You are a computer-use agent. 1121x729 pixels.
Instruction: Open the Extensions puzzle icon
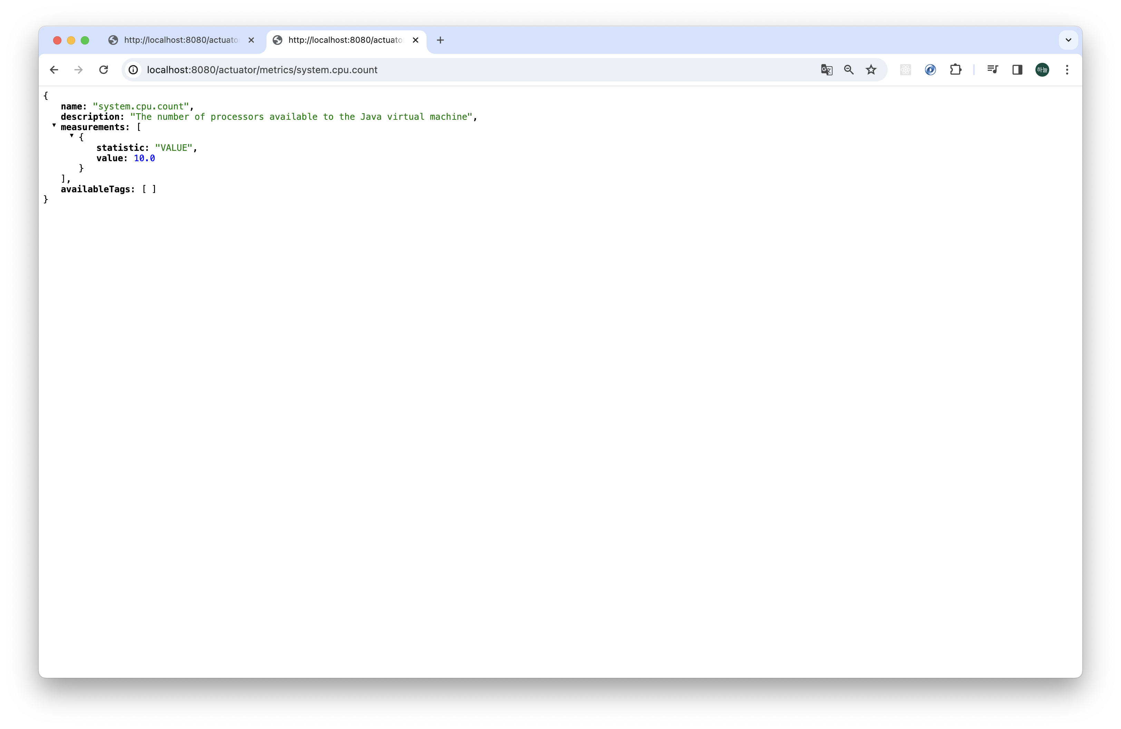pos(955,70)
